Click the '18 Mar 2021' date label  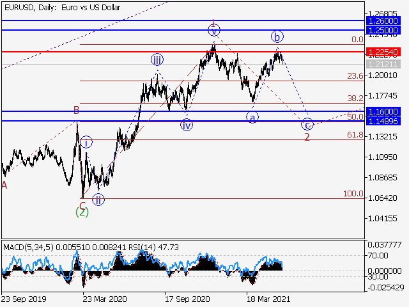pos(268,299)
